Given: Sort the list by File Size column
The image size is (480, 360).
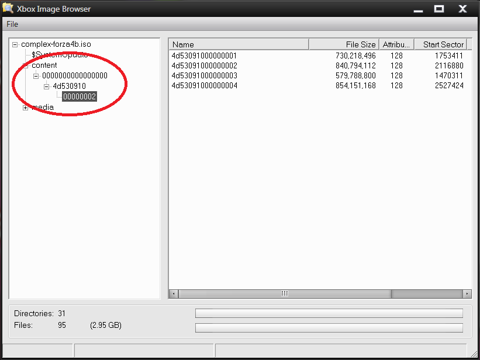Looking at the screenshot, I should tap(344, 44).
